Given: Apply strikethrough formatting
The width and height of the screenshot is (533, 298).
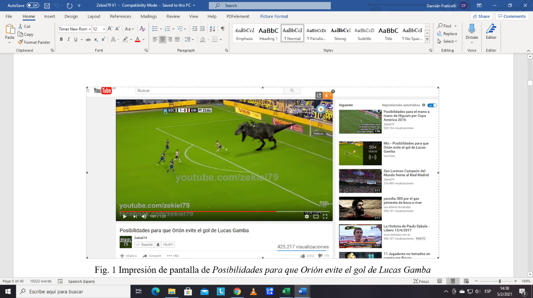Looking at the screenshot, I should point(88,39).
